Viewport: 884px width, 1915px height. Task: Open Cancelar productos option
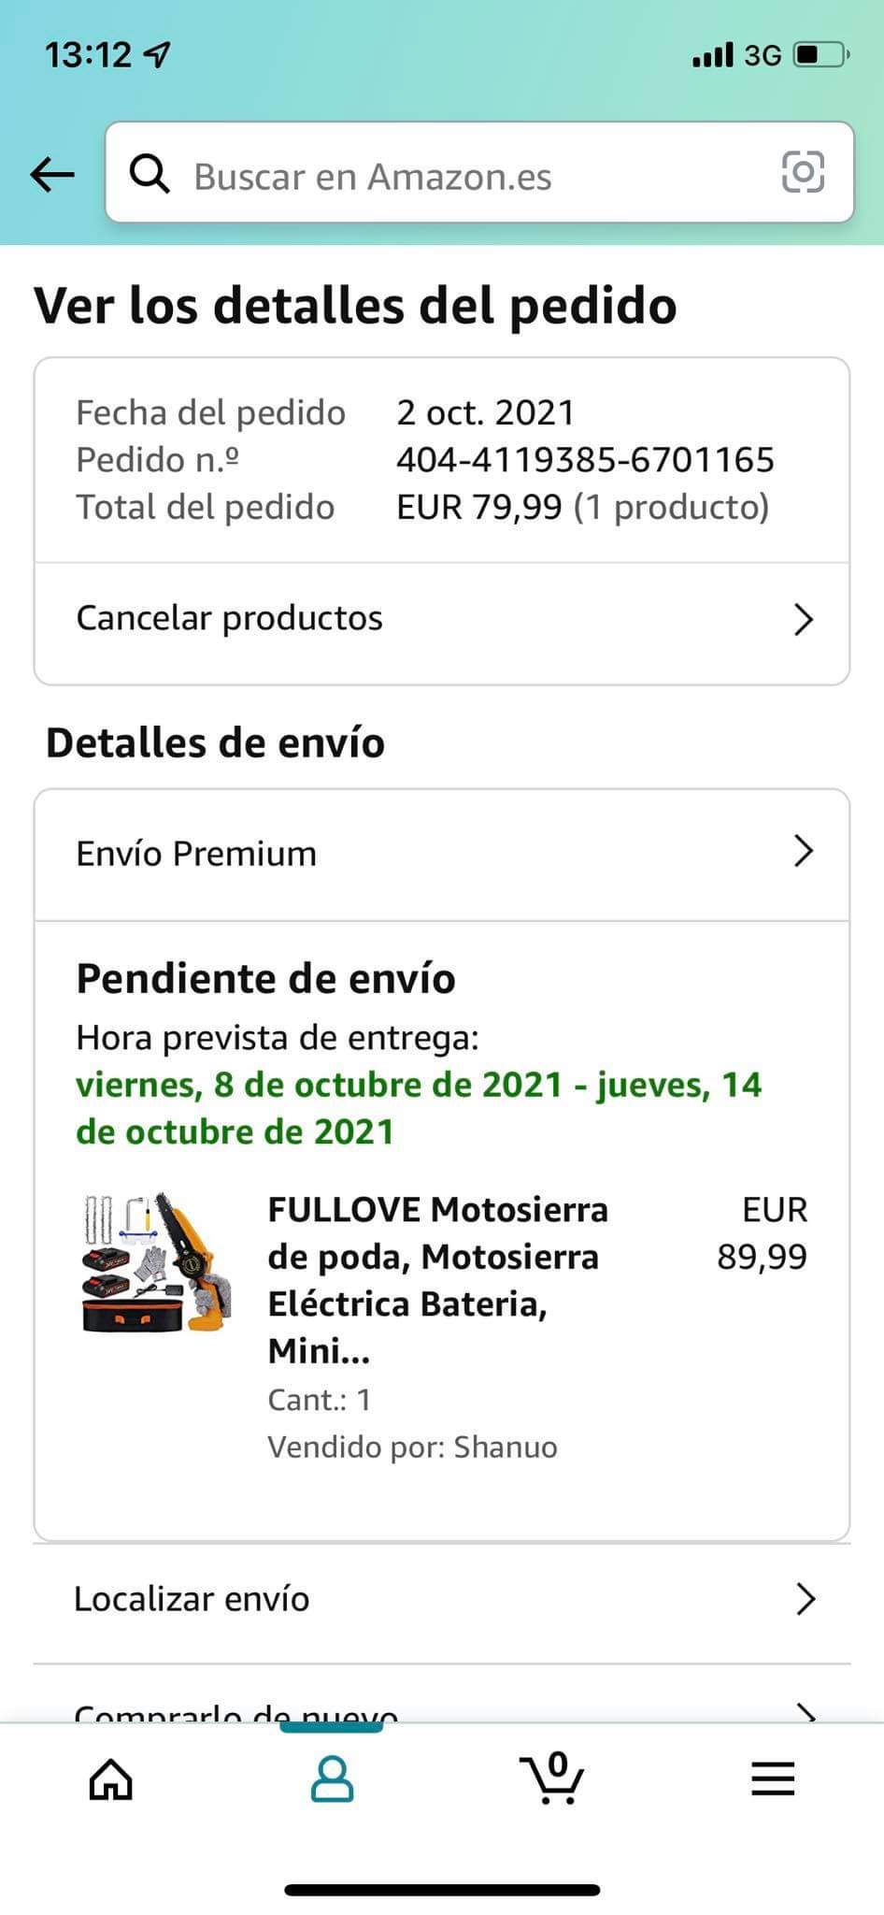coord(230,619)
